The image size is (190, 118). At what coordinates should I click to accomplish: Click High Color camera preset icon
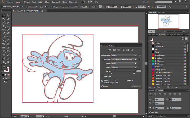click(x=114, y=50)
